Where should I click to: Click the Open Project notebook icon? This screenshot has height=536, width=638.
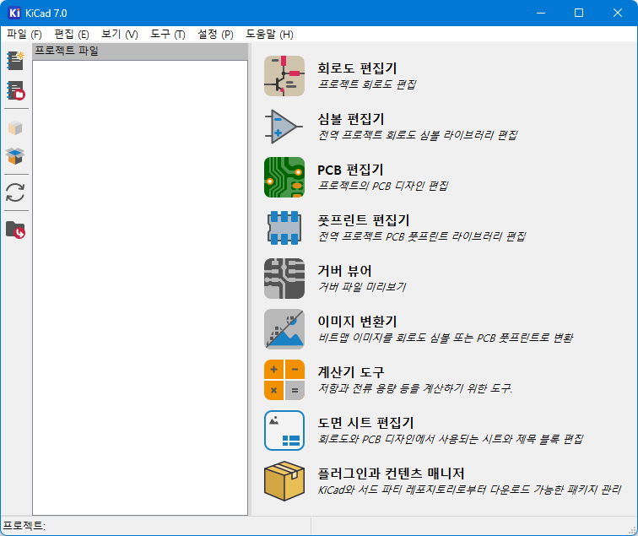(15, 90)
